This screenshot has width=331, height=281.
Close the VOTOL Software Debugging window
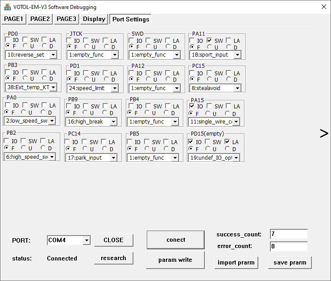point(323,7)
